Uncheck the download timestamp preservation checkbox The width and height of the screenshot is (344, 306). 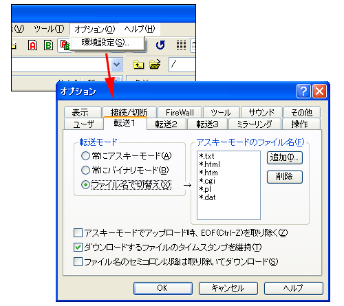pyautogui.click(x=78, y=248)
